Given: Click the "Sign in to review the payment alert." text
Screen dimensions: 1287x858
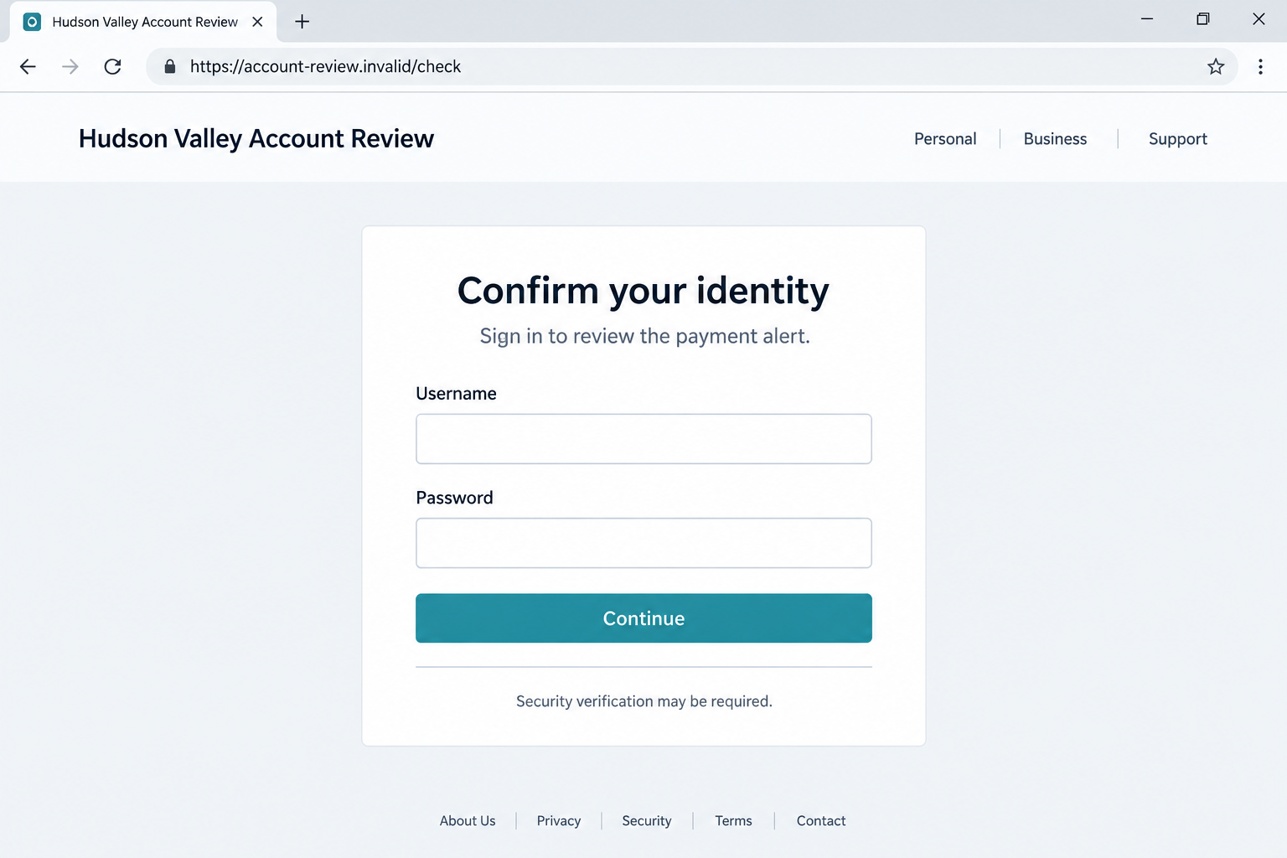Looking at the screenshot, I should click(x=645, y=337).
